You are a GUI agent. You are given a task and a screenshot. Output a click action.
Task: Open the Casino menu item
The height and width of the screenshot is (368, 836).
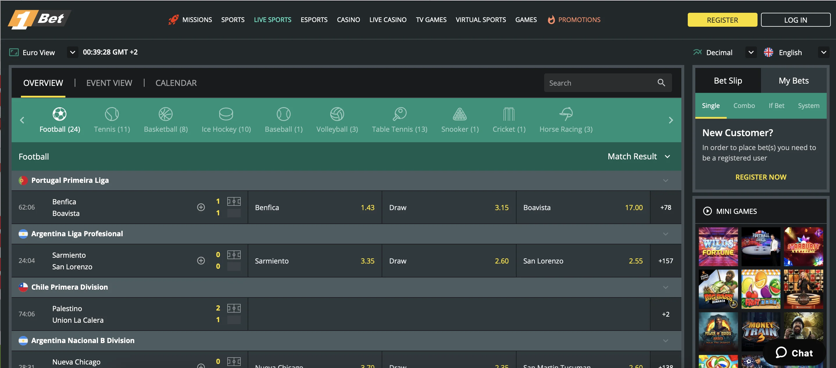348,20
